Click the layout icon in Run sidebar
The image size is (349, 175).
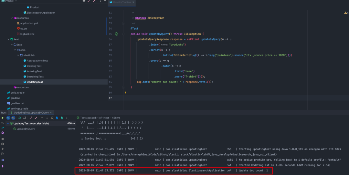[3, 160]
